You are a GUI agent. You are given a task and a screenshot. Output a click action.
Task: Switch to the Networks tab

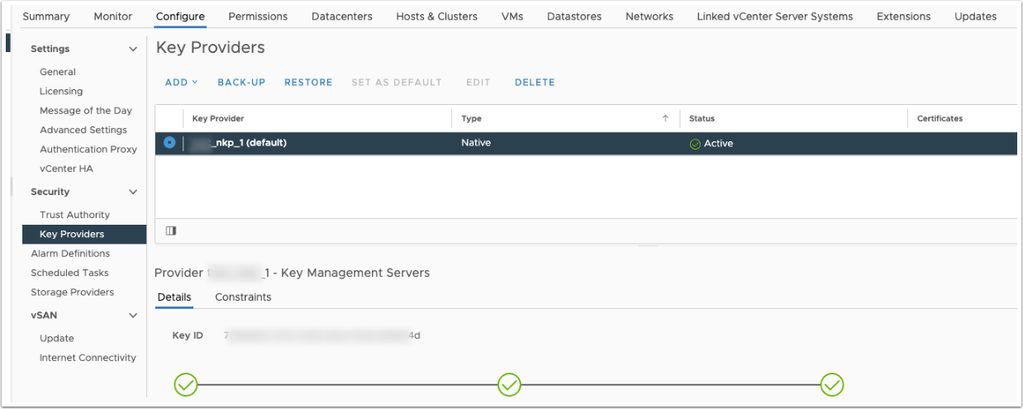[x=649, y=17]
